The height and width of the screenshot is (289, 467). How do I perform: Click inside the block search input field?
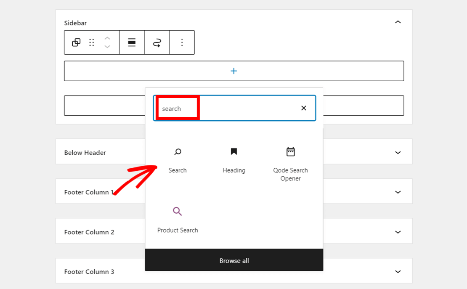click(x=234, y=108)
